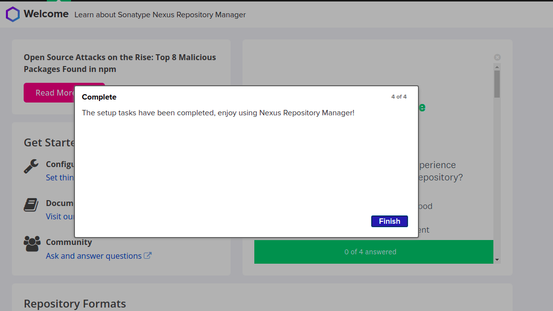Click the survey scrollbar down arrow
This screenshot has height=311, width=553.
(497, 260)
